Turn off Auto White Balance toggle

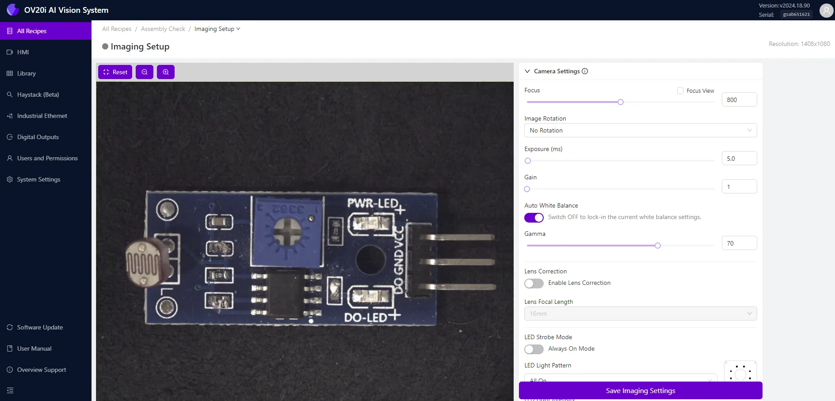coord(534,218)
